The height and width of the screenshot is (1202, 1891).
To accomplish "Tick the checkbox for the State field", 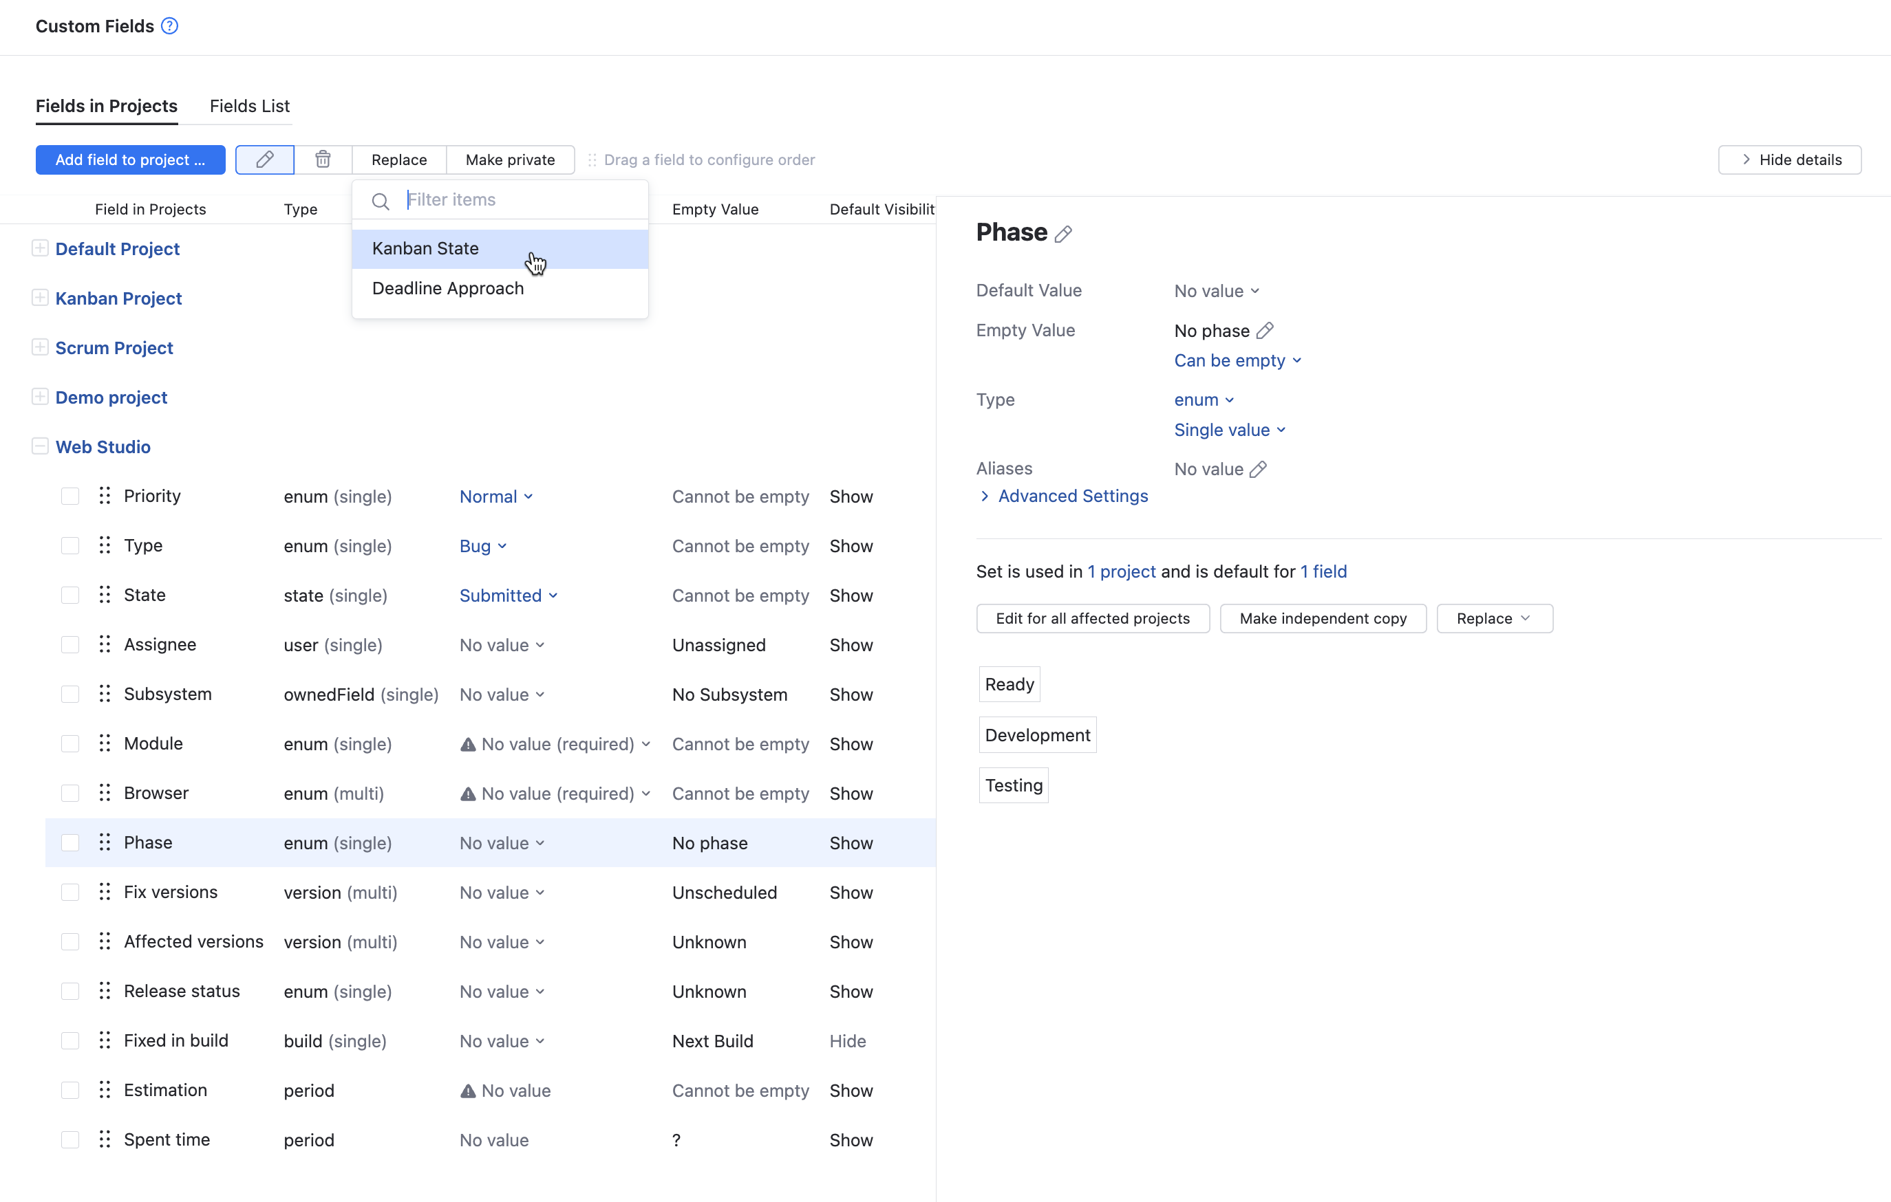I will [x=70, y=595].
